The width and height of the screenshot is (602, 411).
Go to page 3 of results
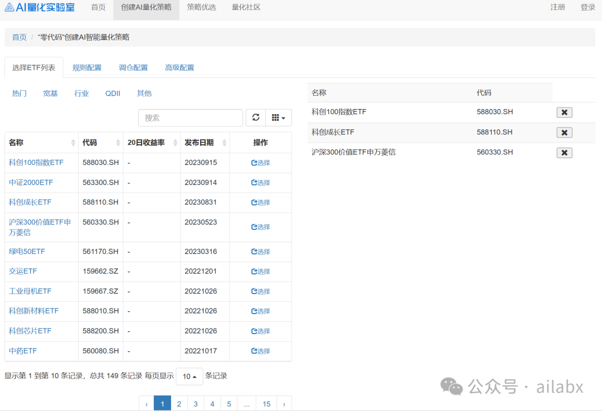[196, 403]
